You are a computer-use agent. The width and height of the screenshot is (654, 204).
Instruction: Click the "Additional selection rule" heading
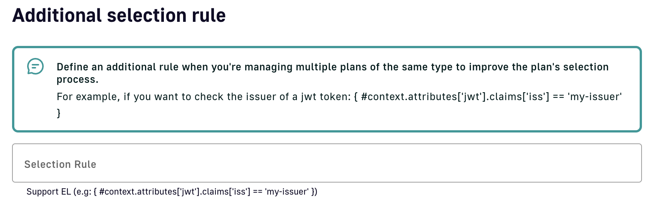(119, 16)
